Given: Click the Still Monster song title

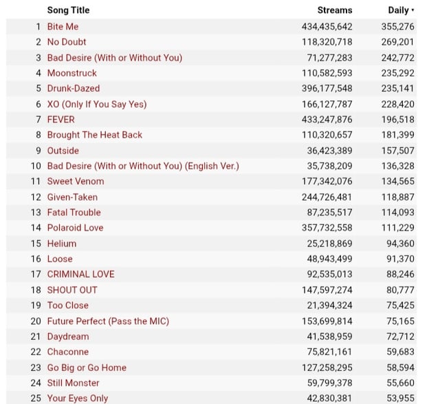Looking at the screenshot, I should tap(73, 383).
